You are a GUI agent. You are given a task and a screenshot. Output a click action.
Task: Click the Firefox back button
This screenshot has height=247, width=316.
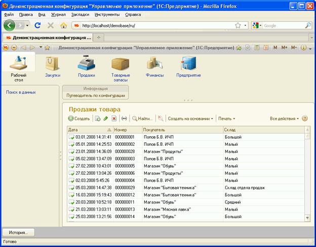(9, 25)
